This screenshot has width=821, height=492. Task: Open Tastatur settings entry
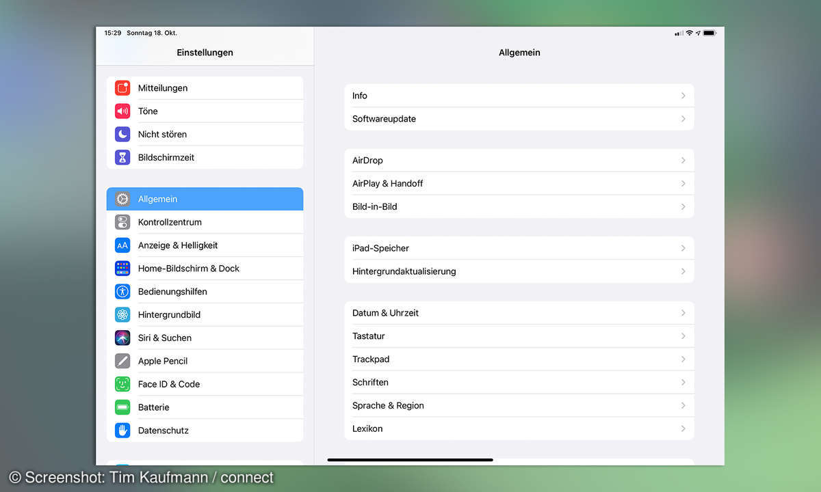(x=519, y=336)
